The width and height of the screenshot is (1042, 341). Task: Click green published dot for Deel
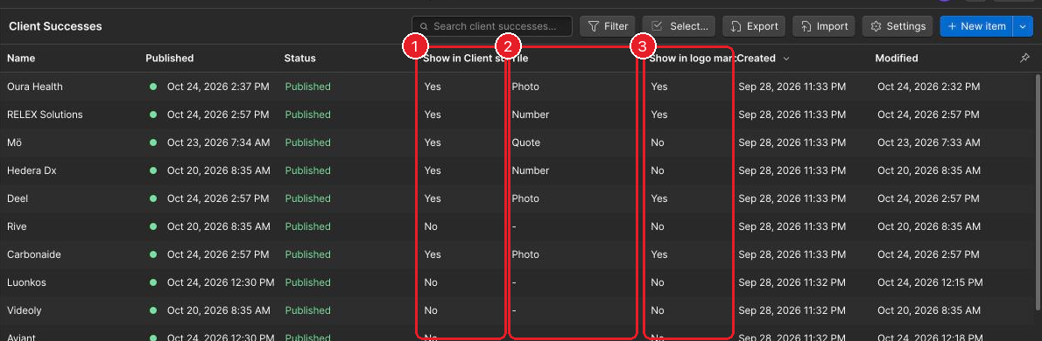coord(153,198)
